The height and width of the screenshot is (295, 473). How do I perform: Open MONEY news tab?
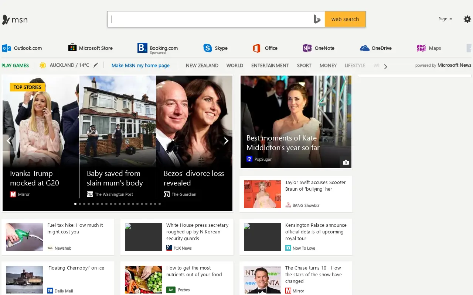coord(328,65)
